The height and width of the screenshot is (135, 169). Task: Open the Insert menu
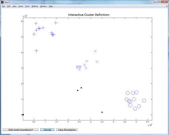tap(21, 6)
